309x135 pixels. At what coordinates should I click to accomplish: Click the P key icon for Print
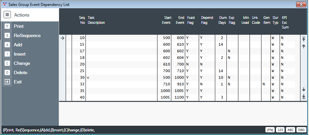tap(7, 26)
